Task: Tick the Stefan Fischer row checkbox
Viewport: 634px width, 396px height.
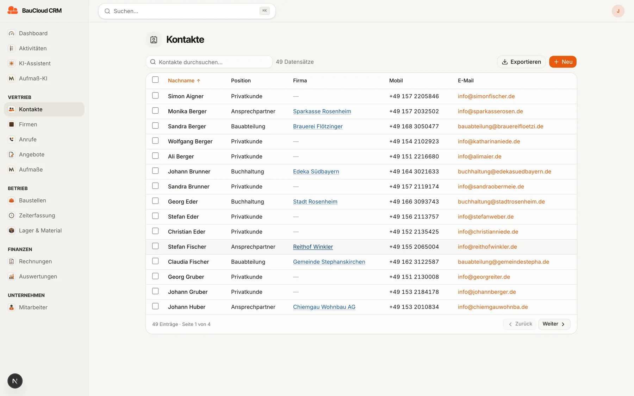Action: [155, 246]
